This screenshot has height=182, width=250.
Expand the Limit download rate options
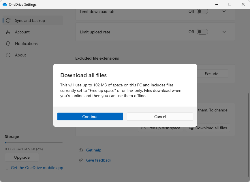224,11
